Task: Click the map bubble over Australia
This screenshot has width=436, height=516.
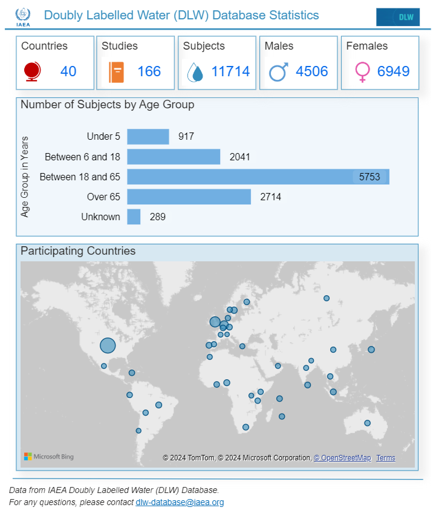Action: pos(368,423)
